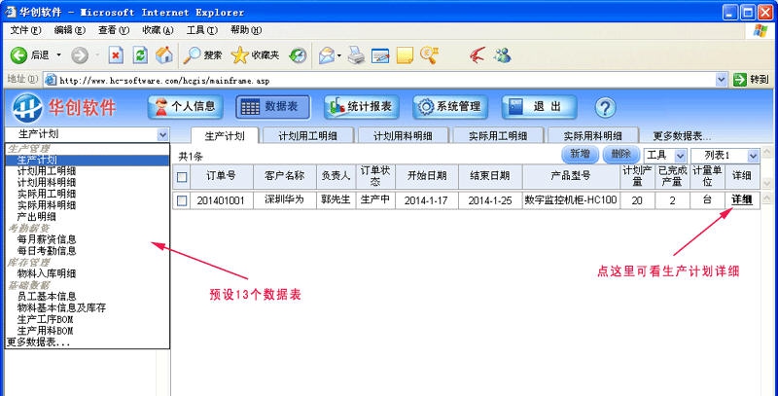
Task: Click 更多数据表... next to the tabs
Action: [682, 136]
